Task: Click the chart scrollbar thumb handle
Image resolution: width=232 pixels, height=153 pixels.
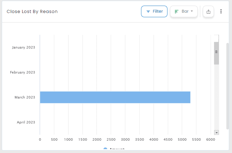Action: 216,52
